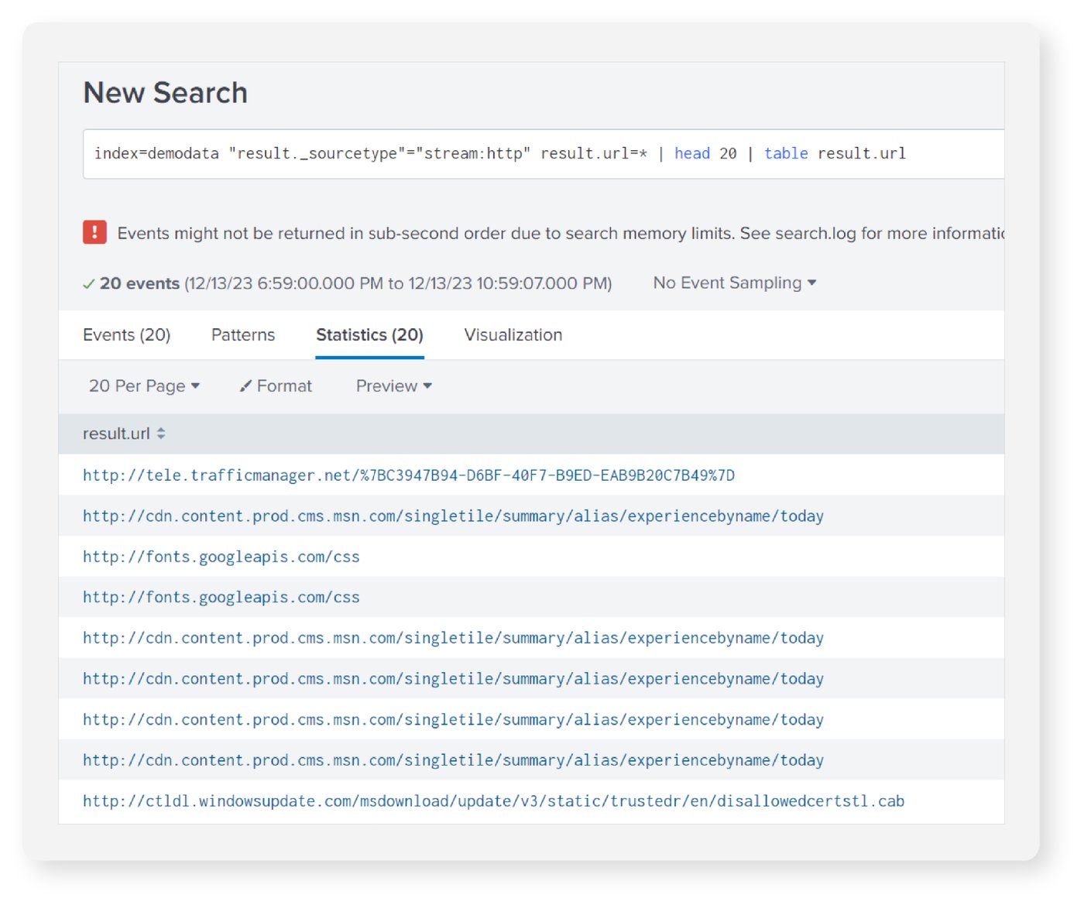This screenshot has width=1084, height=905.
Task: Click the 'table' command in the query
Action: click(x=786, y=153)
